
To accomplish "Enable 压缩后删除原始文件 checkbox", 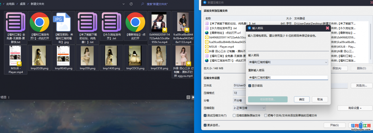I will (x=234, y=115).
